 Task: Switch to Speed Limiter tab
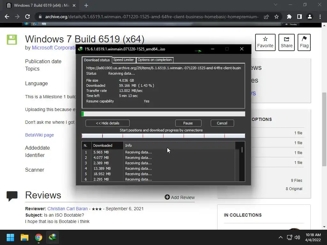coord(124,60)
